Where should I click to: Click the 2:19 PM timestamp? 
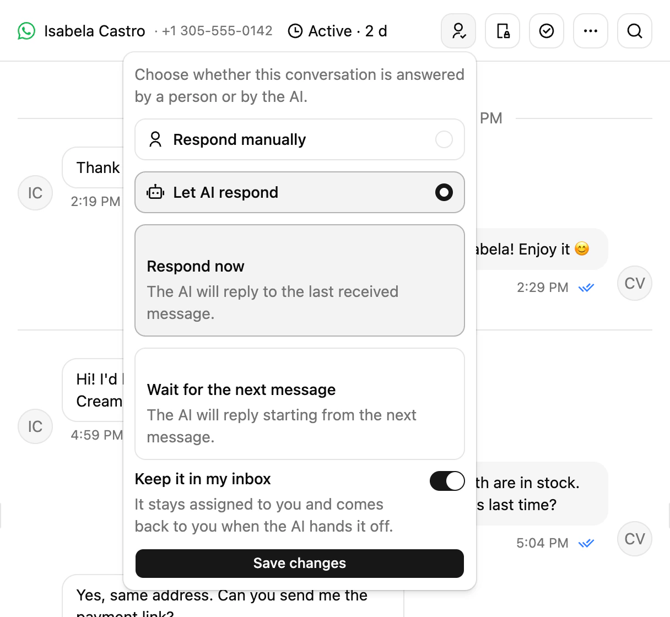click(x=95, y=202)
